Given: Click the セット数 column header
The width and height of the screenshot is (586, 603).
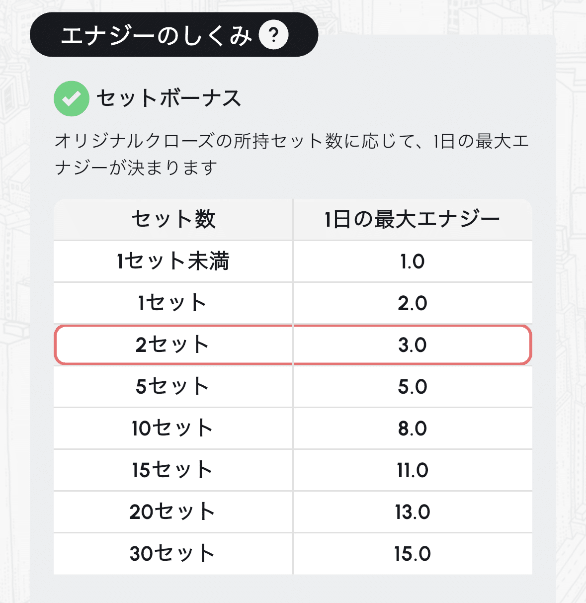Looking at the screenshot, I should coord(172,219).
